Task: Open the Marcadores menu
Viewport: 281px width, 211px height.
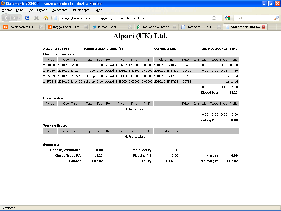Action: tap(60, 10)
